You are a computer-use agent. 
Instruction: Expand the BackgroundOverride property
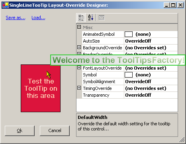pyautogui.click(x=79, y=47)
